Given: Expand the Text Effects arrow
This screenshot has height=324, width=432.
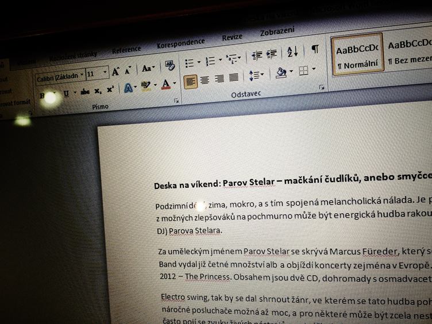Looking at the screenshot, I should 135,87.
